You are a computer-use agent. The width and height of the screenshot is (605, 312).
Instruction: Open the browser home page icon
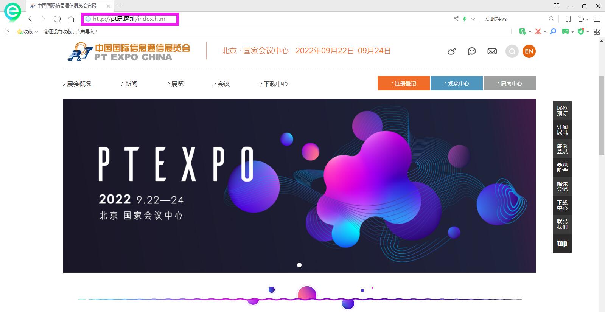(x=71, y=19)
